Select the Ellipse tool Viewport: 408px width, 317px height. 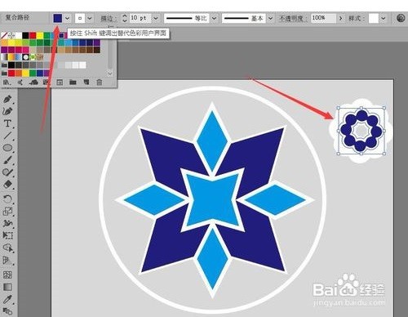click(7, 148)
